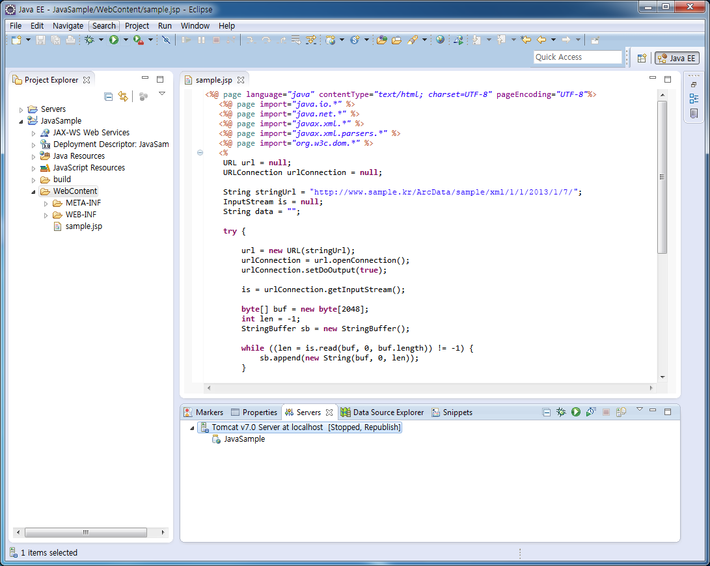
Task: Collapse the JSP scriptlet fold marker
Action: pyautogui.click(x=200, y=153)
